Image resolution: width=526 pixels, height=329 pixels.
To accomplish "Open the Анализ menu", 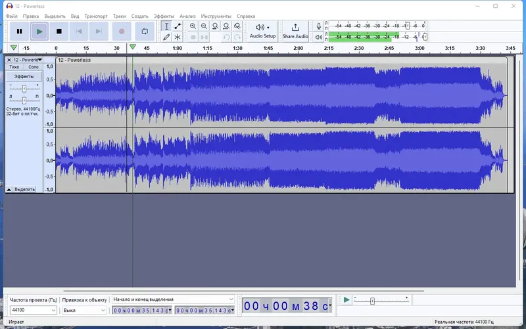I will 187,16.
